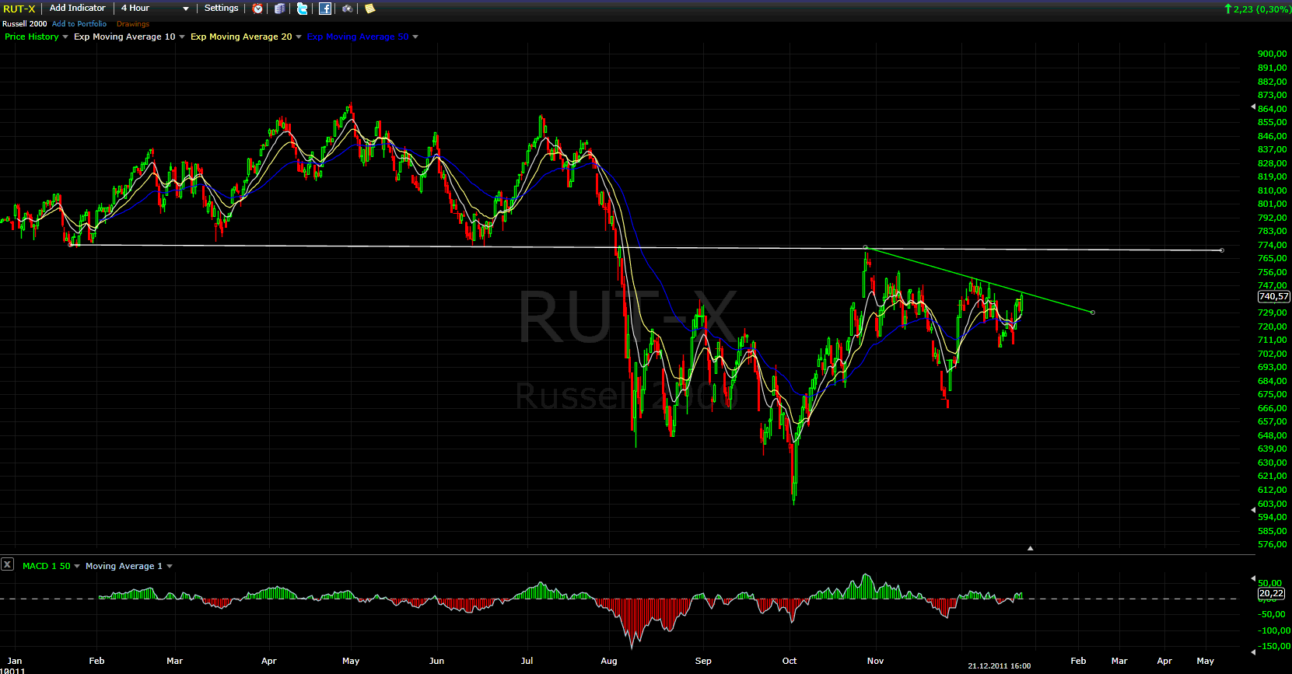Take a chart snapshot with camera icon
Screen dimensions: 1292x674
tap(348, 9)
